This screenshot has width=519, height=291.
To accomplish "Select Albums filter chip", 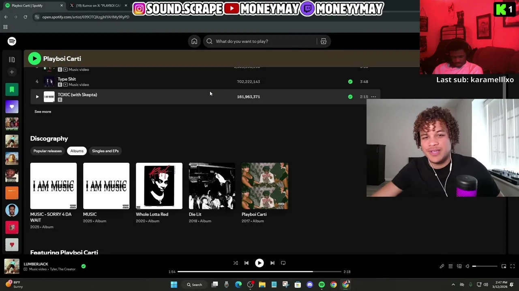I will (77, 151).
